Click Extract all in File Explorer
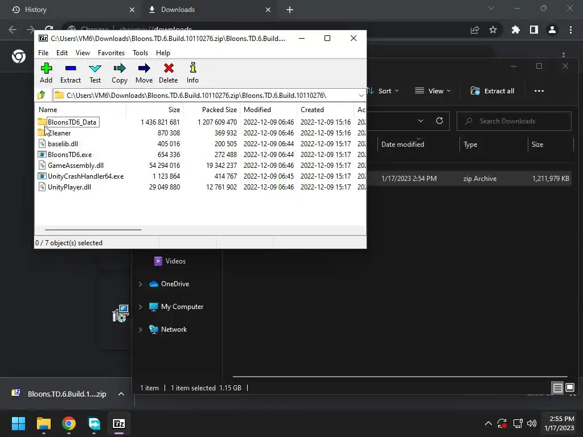This screenshot has height=437, width=583. coord(492,91)
